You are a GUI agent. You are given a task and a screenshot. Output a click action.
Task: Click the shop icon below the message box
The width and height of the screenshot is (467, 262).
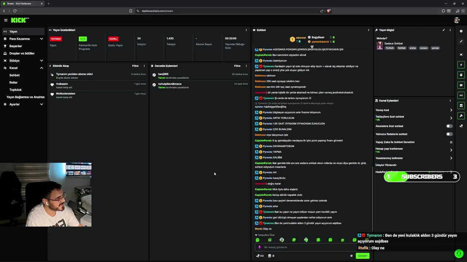270,256
